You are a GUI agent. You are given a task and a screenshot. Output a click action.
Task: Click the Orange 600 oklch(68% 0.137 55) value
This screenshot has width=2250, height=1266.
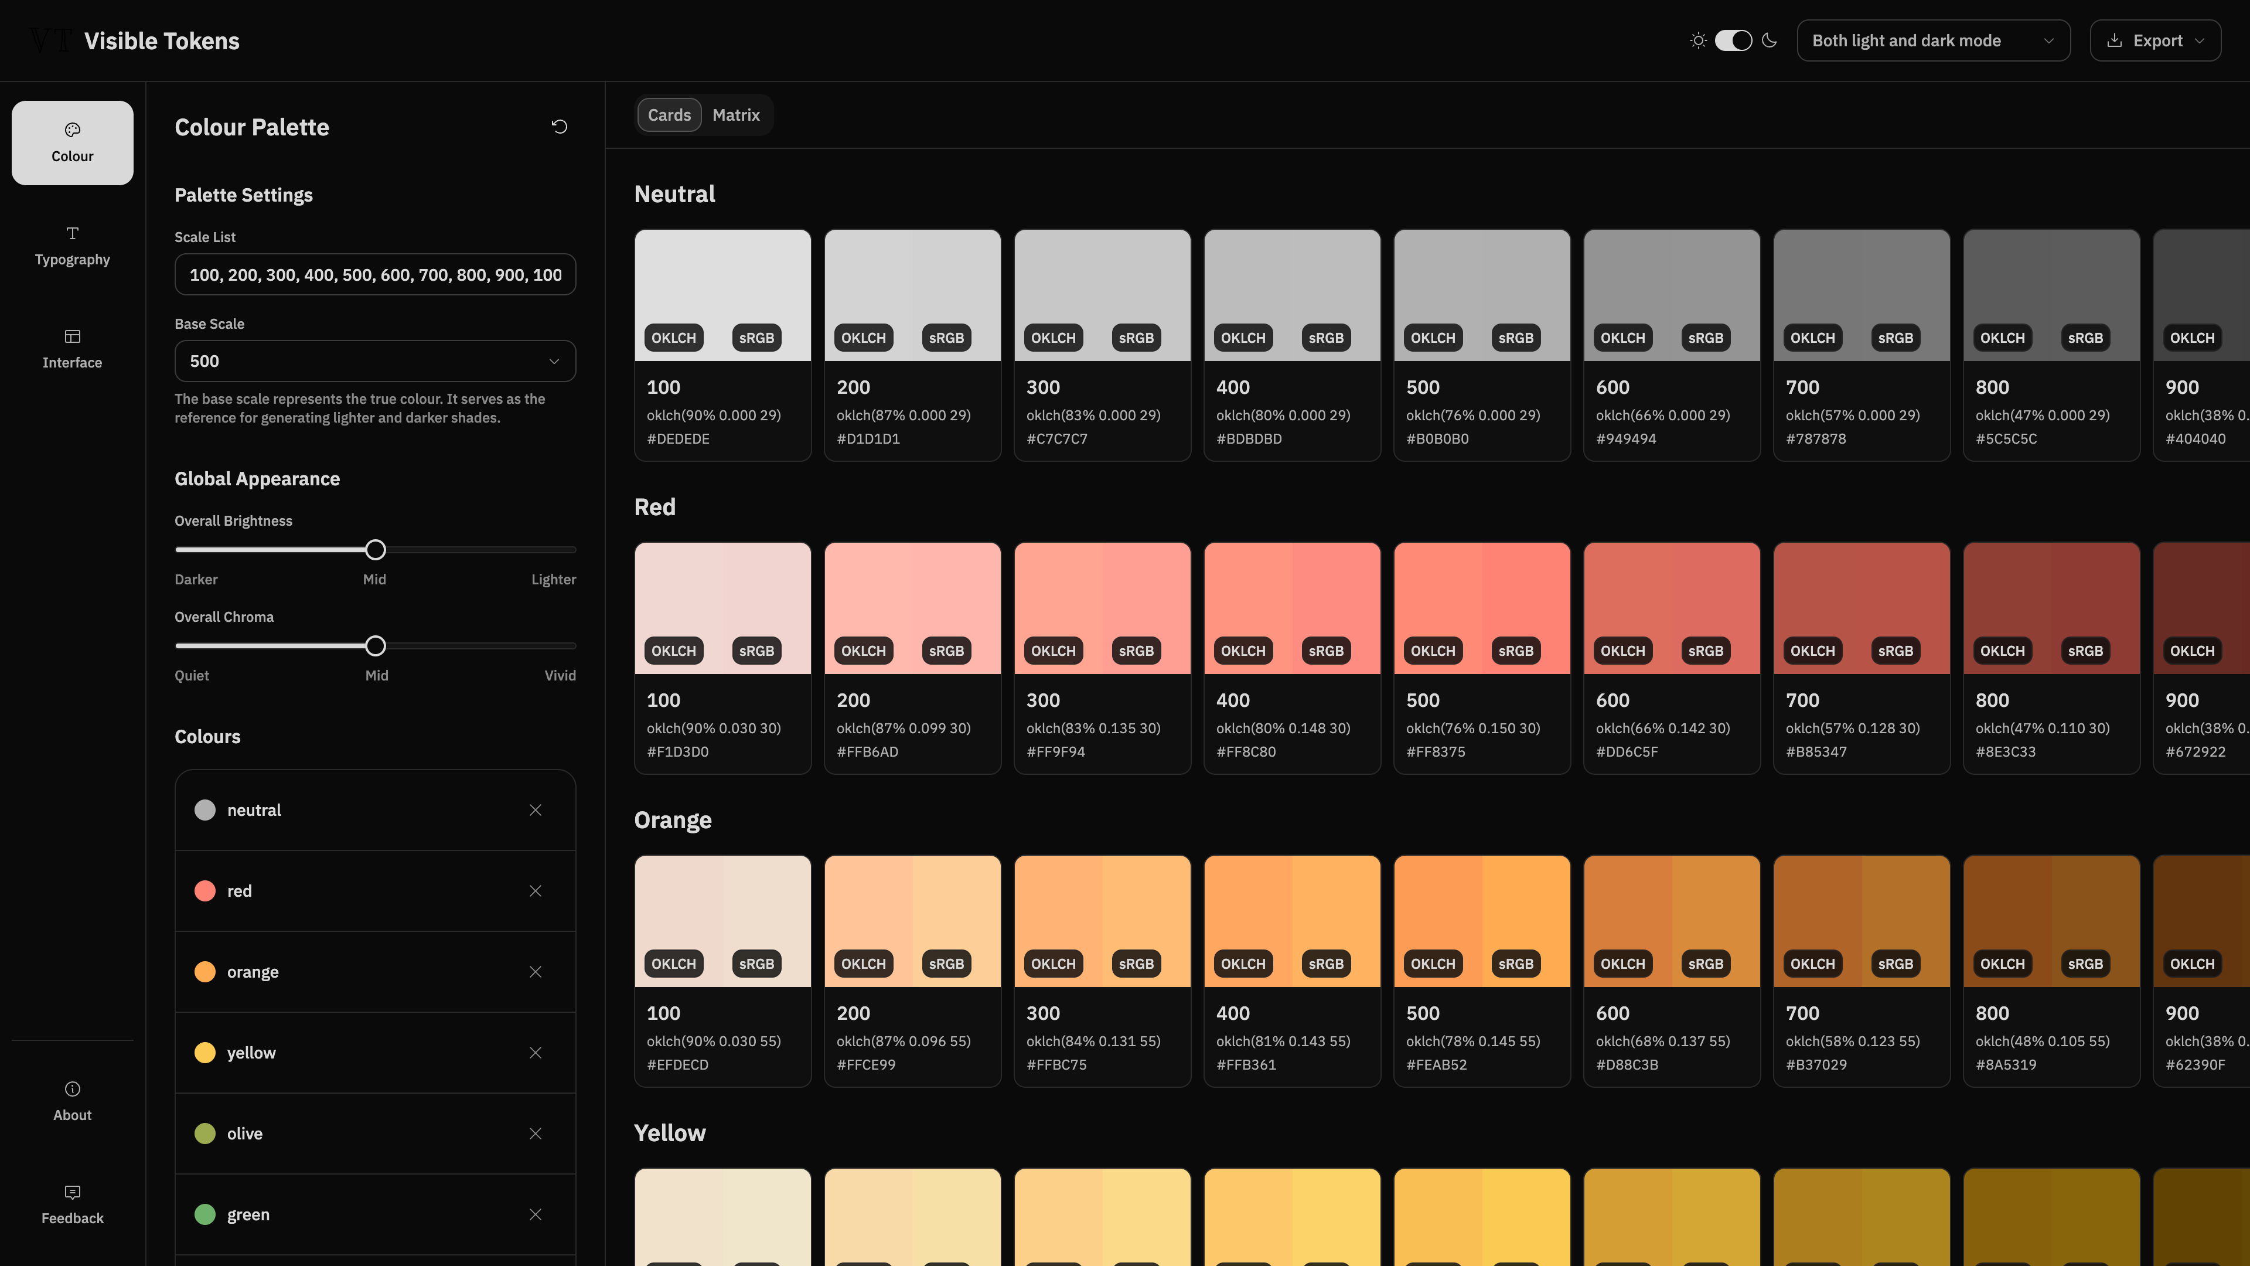pyautogui.click(x=1662, y=1040)
